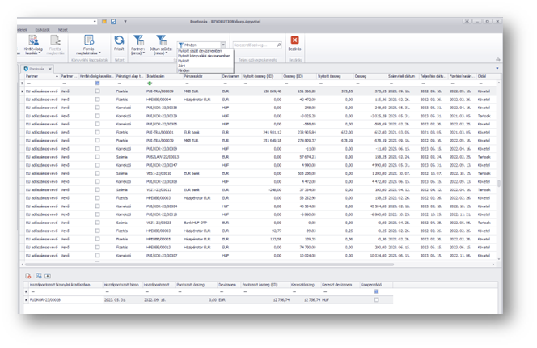537x348 pixels.
Task: Open the Partner filter funnel icon
Action: click(138, 40)
